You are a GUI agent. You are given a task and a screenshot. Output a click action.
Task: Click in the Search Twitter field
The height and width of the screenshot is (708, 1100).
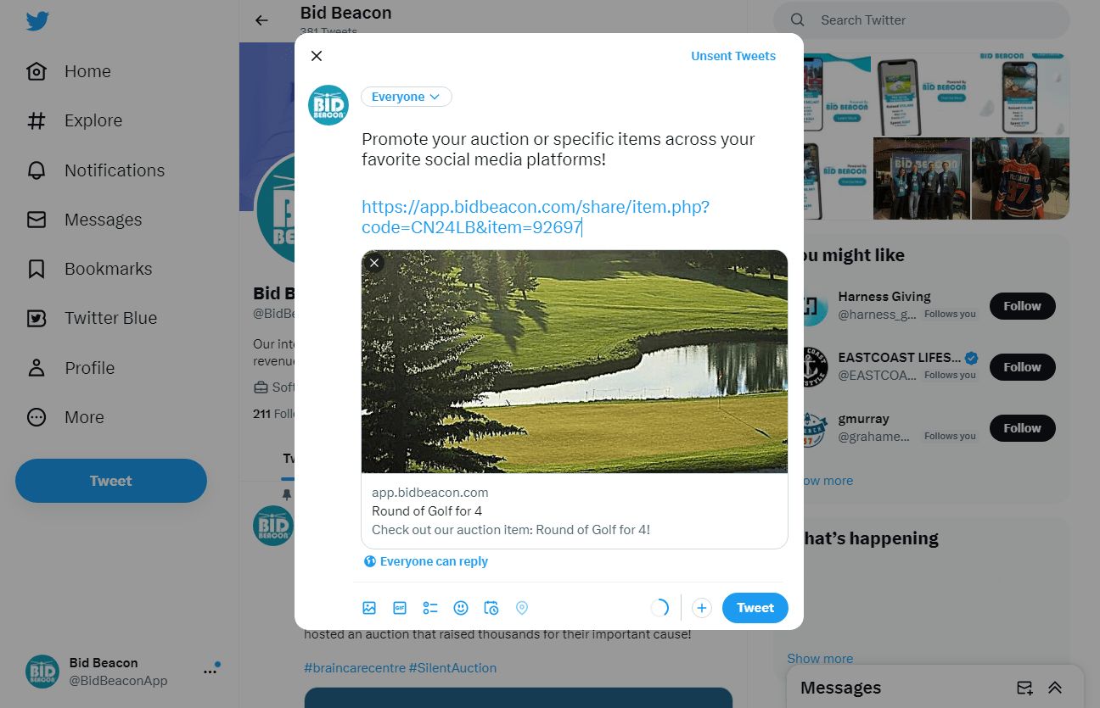(922, 20)
